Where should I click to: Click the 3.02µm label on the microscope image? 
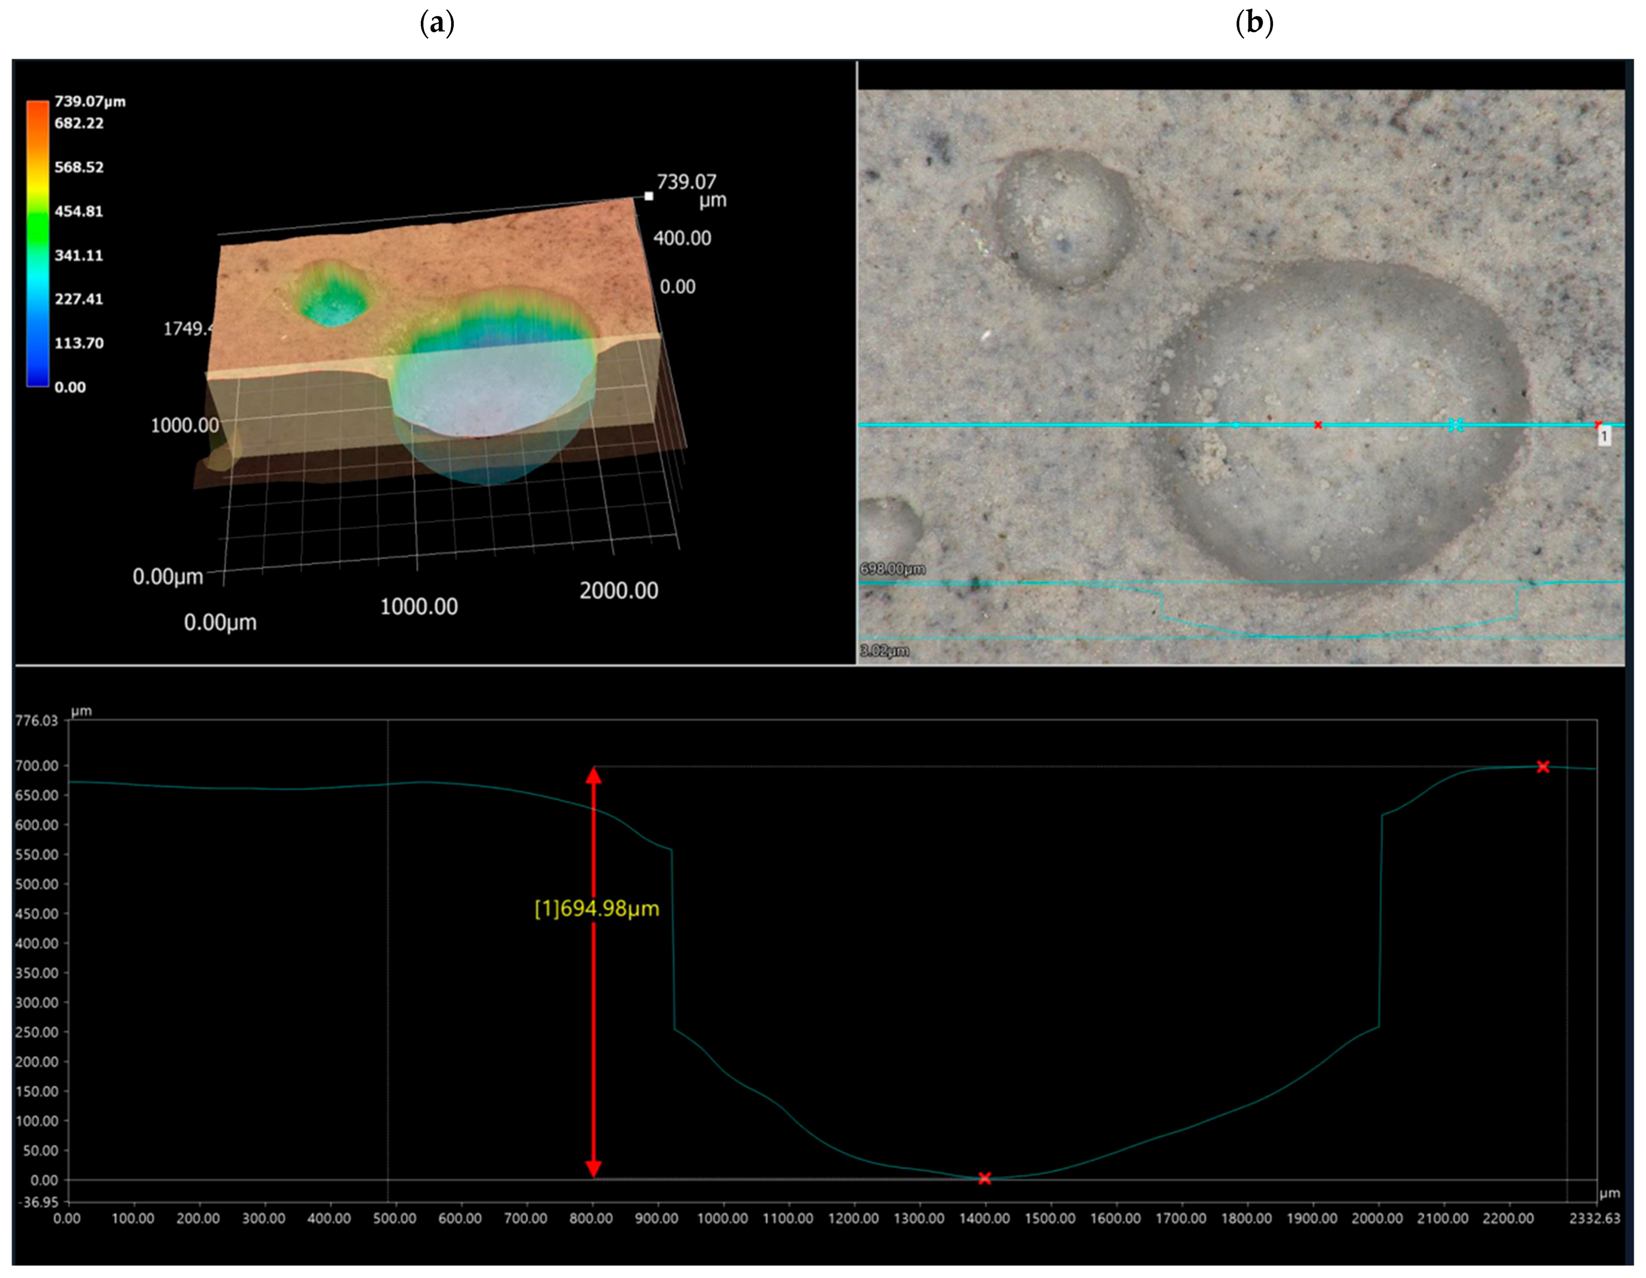point(885,650)
